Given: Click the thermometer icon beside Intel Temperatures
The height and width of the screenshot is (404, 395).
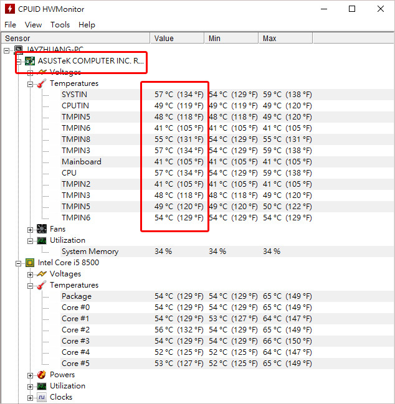Looking at the screenshot, I should click(42, 285).
